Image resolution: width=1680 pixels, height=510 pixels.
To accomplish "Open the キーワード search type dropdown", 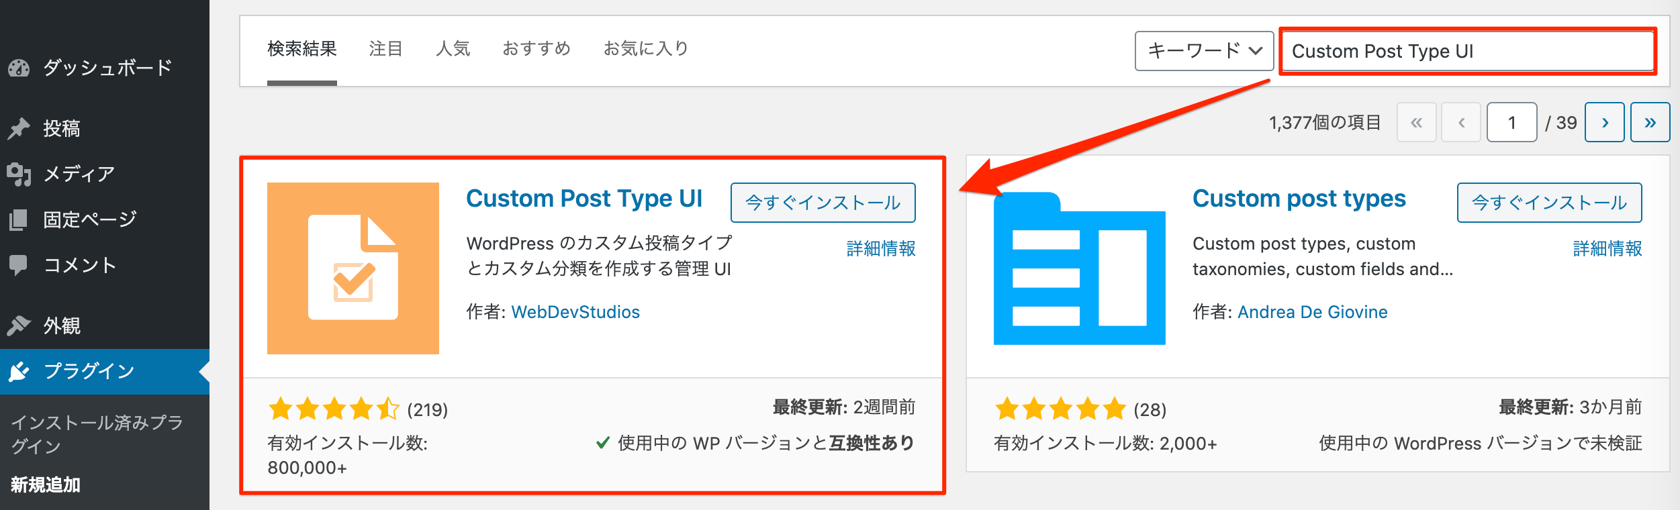I will point(1204,51).
